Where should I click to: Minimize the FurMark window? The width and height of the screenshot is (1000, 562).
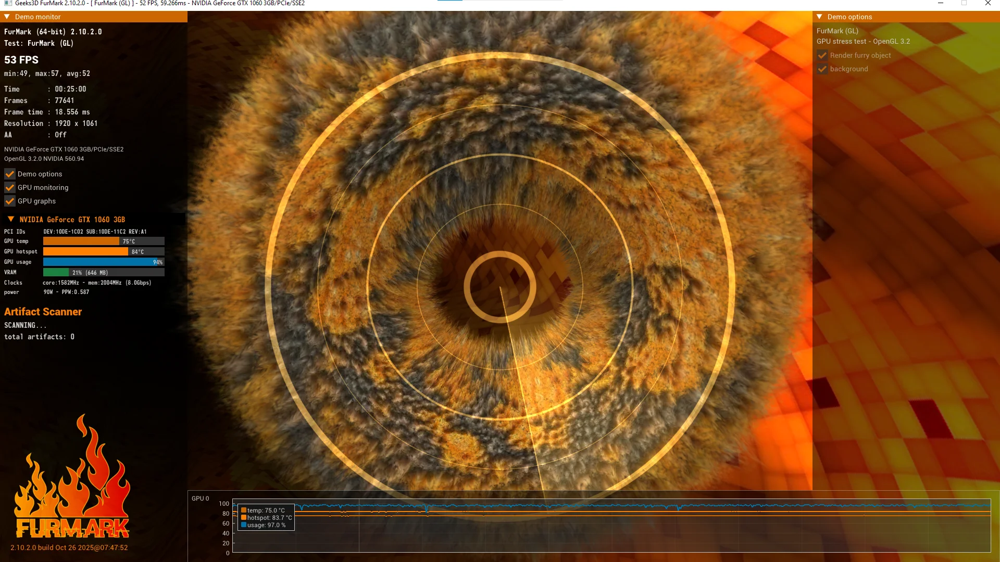(x=941, y=3)
